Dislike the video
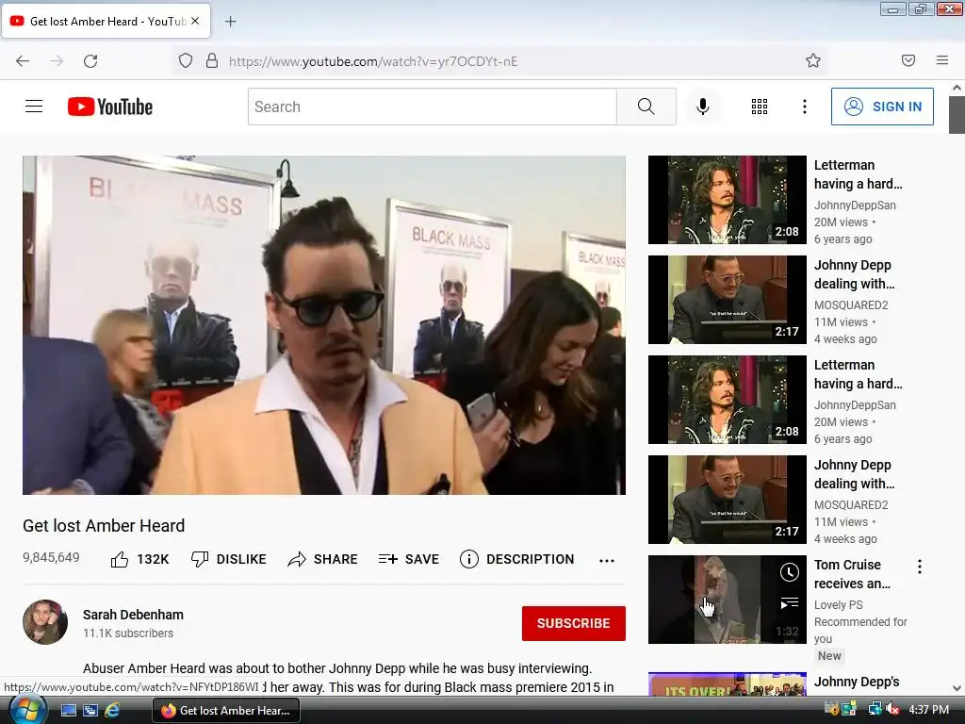 228,559
